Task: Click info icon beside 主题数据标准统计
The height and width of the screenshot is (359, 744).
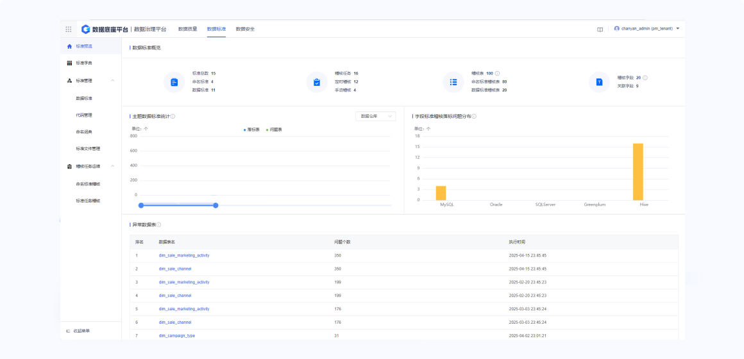Action: 173,117
